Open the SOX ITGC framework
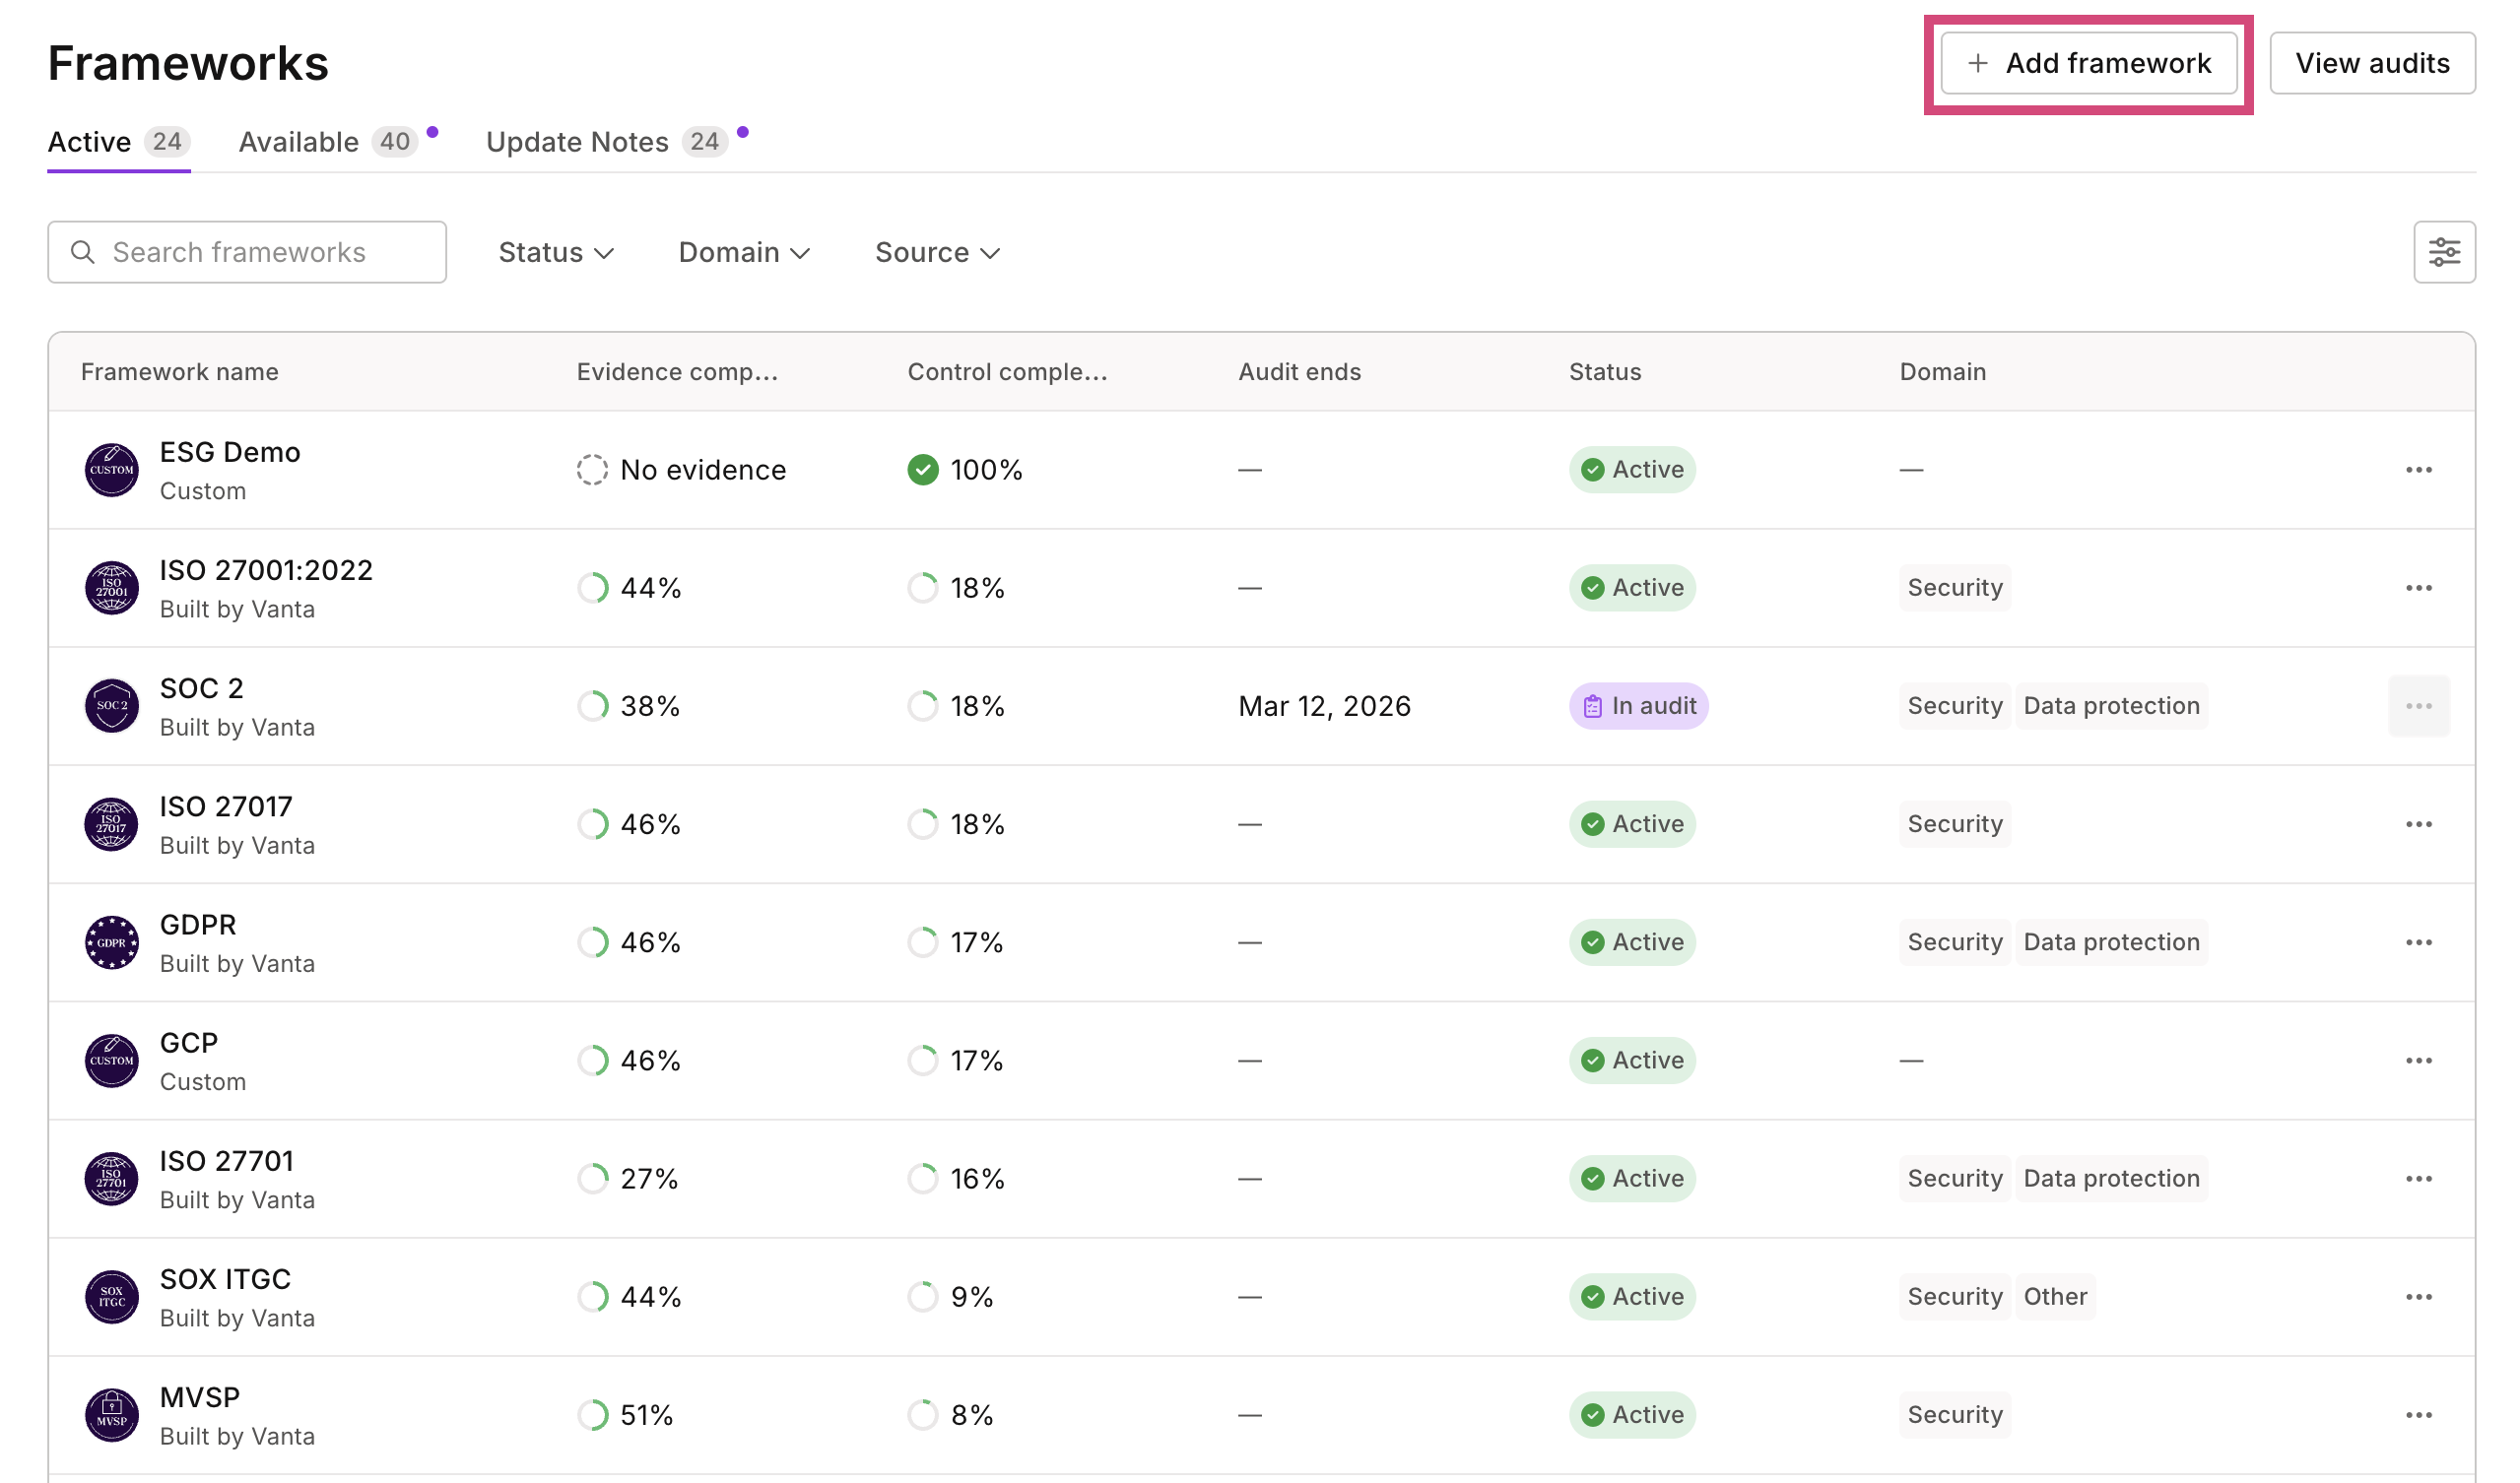 225,1279
